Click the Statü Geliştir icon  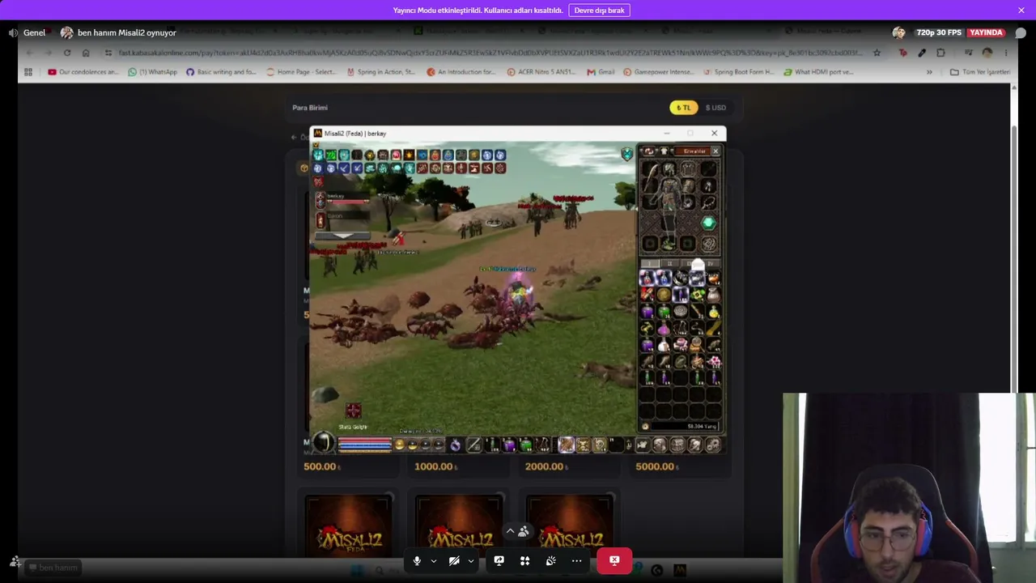tap(353, 411)
